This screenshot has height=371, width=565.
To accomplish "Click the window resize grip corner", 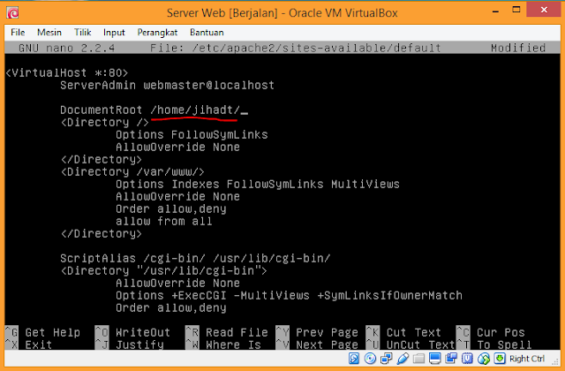I will (555, 361).
